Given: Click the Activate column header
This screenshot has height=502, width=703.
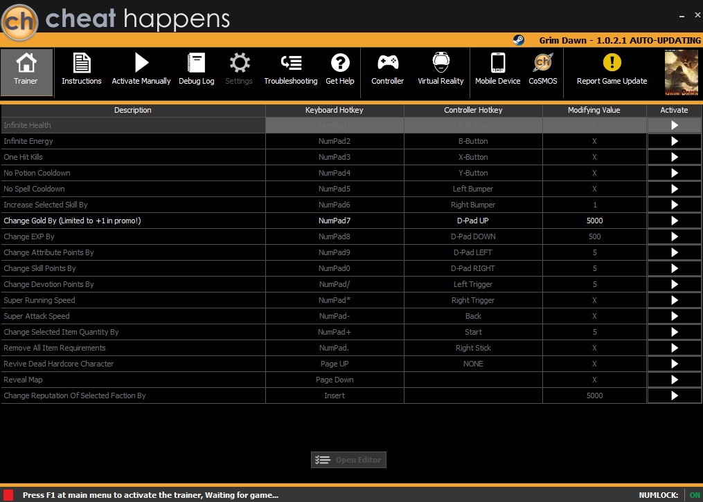Looking at the screenshot, I should 675,110.
